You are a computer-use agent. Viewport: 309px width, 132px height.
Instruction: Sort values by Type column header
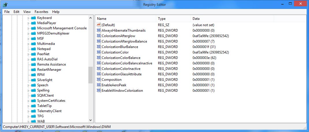174,19
